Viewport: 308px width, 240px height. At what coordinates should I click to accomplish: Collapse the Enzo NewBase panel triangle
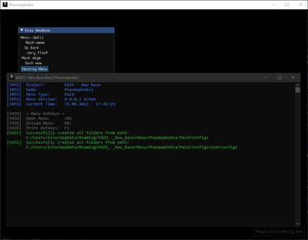point(22,30)
